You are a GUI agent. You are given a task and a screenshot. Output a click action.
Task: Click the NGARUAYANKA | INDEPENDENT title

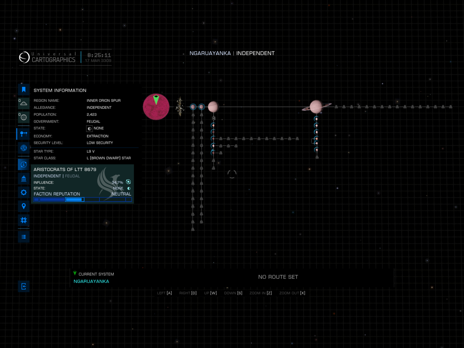coord(232,53)
